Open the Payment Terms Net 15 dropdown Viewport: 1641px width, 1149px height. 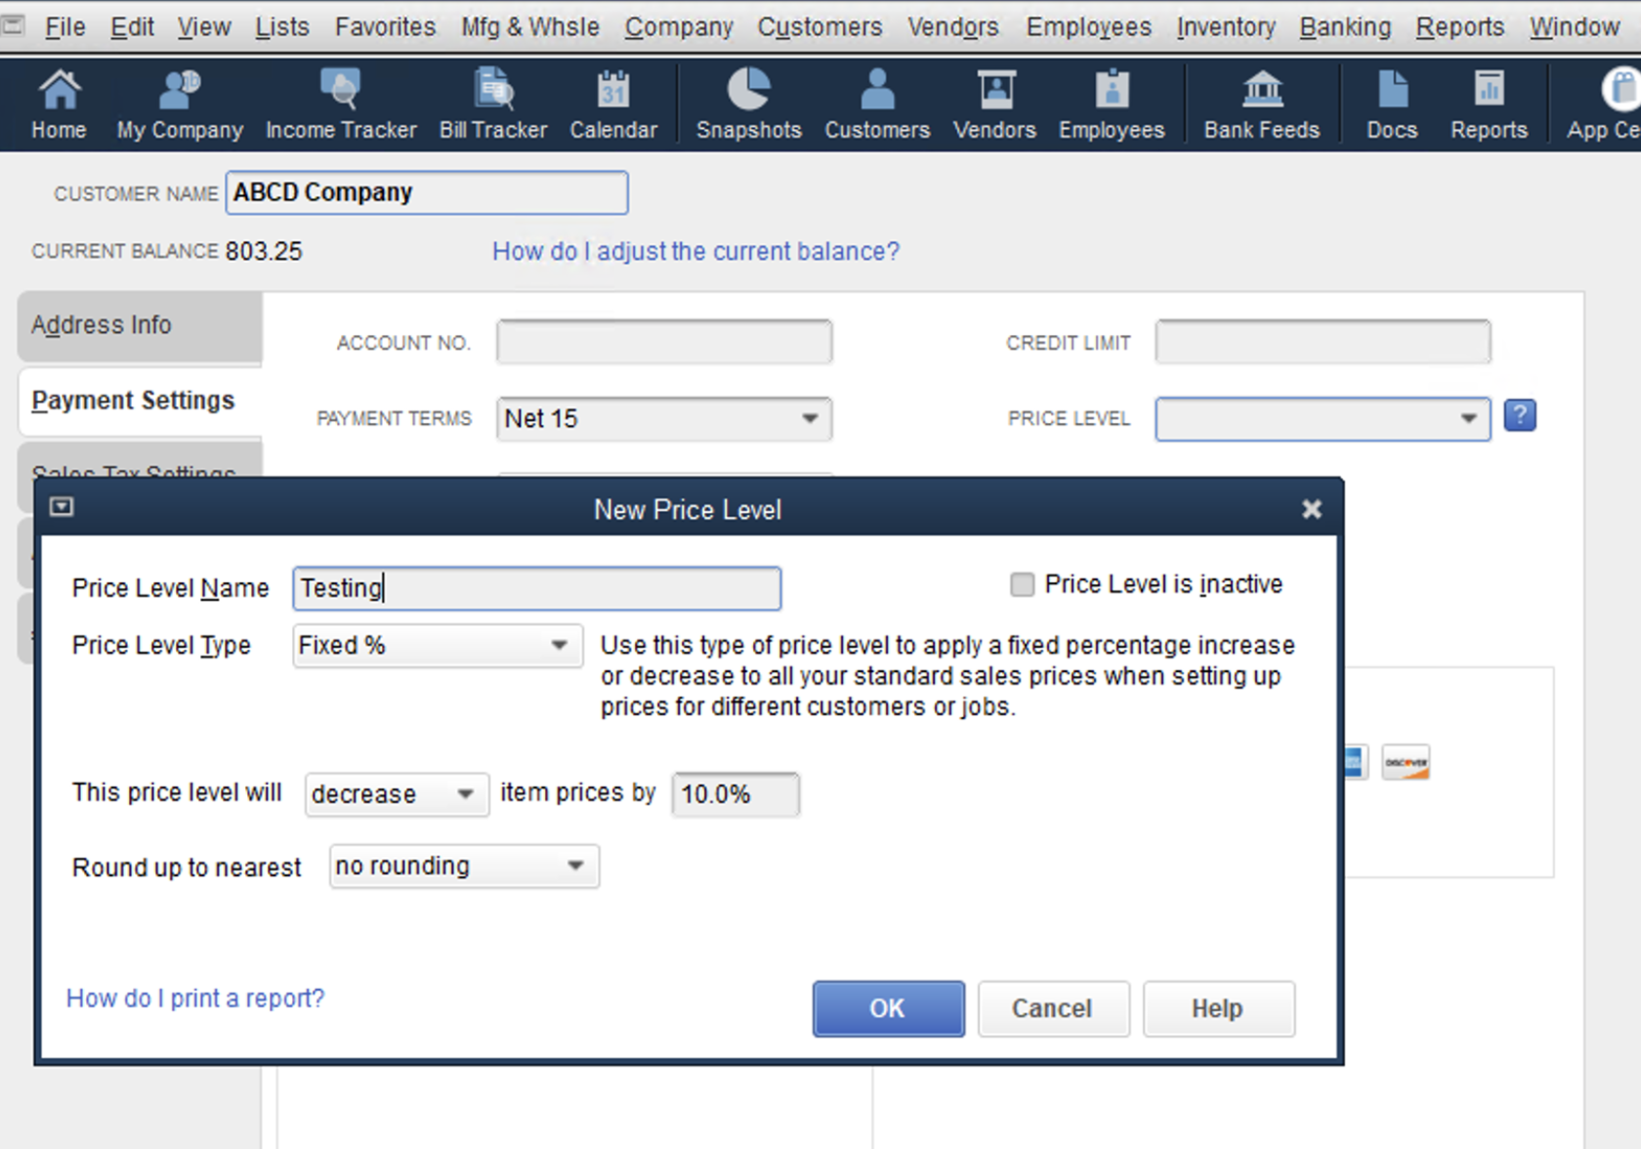809,419
